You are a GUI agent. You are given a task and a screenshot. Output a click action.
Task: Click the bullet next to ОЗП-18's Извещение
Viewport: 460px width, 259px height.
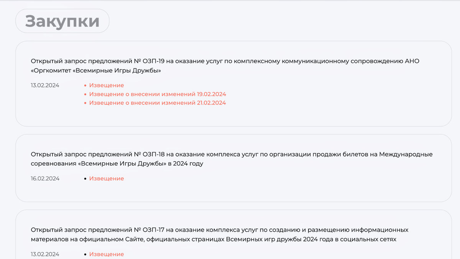[85, 178]
